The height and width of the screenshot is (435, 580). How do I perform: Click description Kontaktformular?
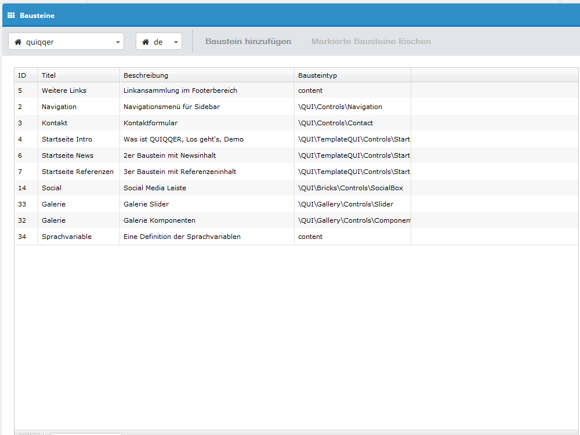150,123
